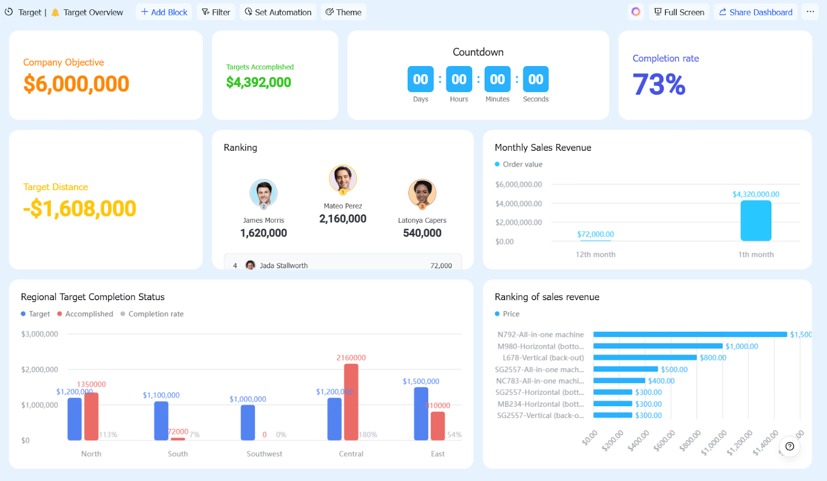Screen dimensions: 827x481
Task: Click the clock icon beside Target
Action: 9,12
